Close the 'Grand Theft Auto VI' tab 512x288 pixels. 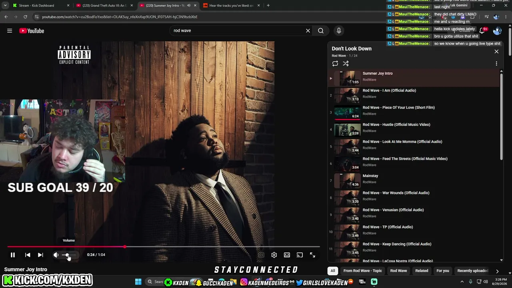(132, 6)
